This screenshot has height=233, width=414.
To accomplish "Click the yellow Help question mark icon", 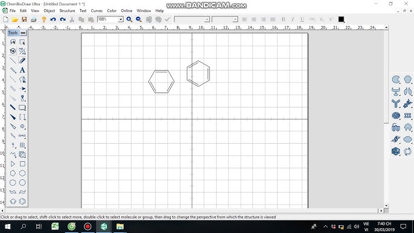I will [44, 19].
